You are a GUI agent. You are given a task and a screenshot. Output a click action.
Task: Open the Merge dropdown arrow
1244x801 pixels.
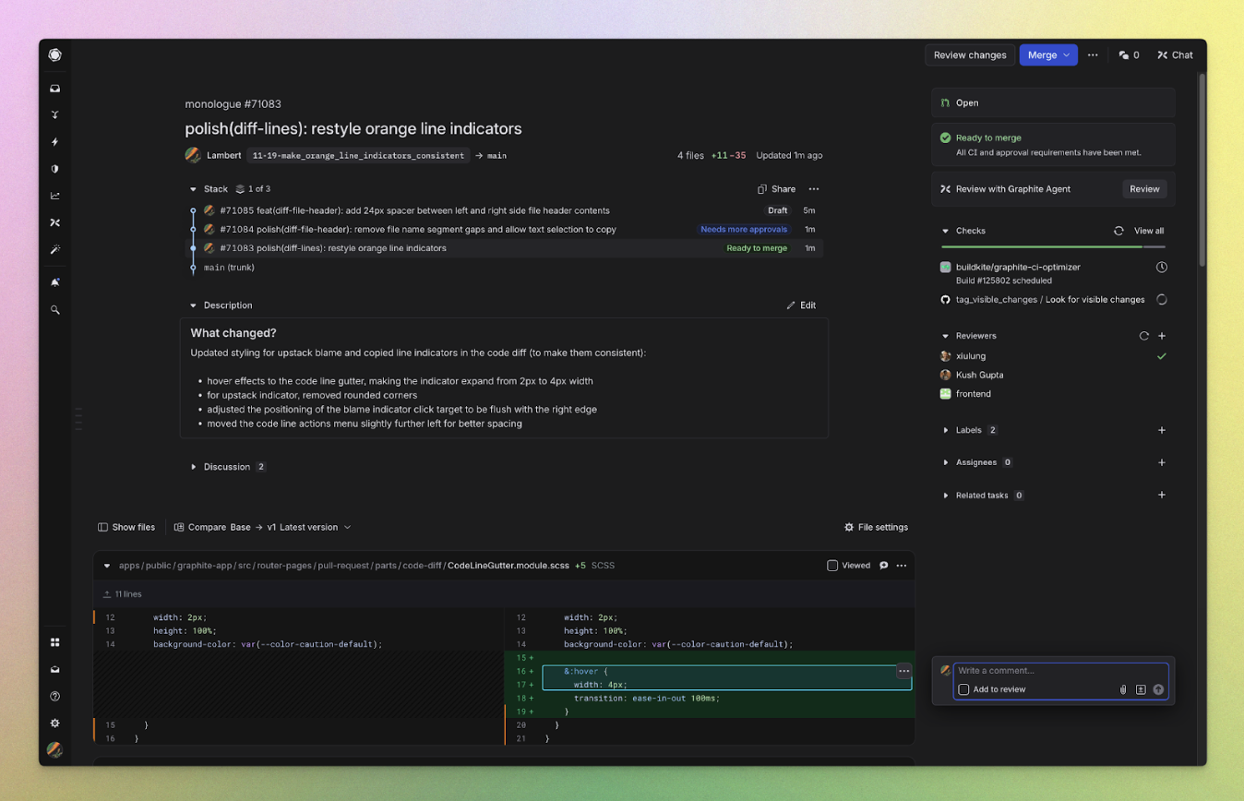[1066, 54]
